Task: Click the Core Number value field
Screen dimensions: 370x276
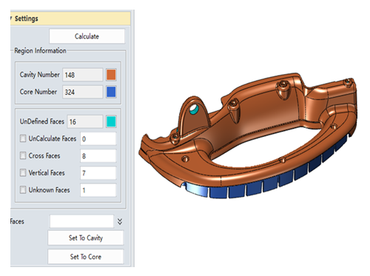Action: [x=83, y=92]
